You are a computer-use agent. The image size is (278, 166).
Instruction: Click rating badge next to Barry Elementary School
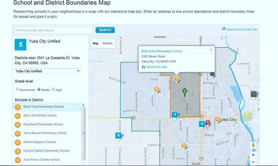point(18,116)
